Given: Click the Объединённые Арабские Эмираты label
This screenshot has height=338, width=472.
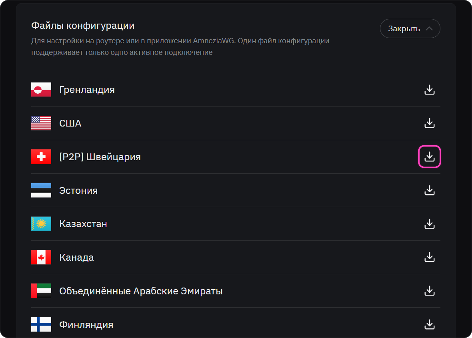Looking at the screenshot, I should click(141, 291).
